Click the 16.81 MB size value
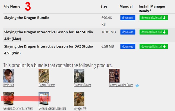This screenshot has height=111, width=175. point(108,32)
